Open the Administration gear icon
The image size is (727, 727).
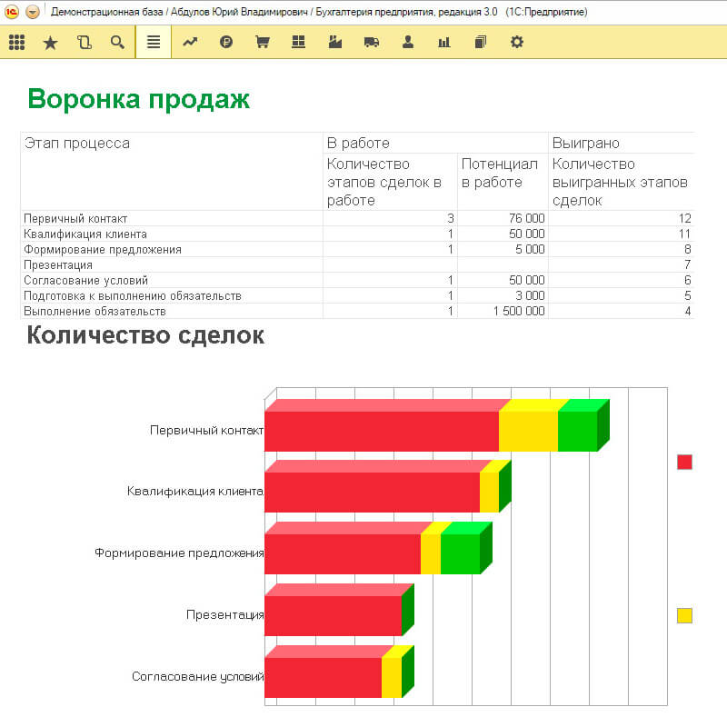pyautogui.click(x=516, y=42)
